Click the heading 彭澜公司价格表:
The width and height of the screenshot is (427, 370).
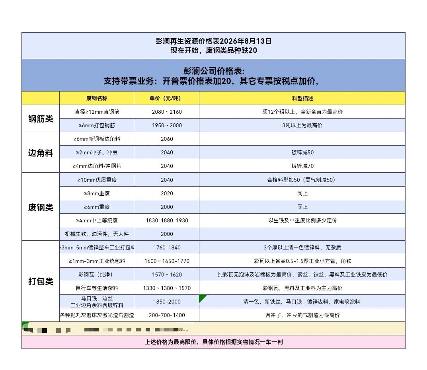tap(213, 71)
